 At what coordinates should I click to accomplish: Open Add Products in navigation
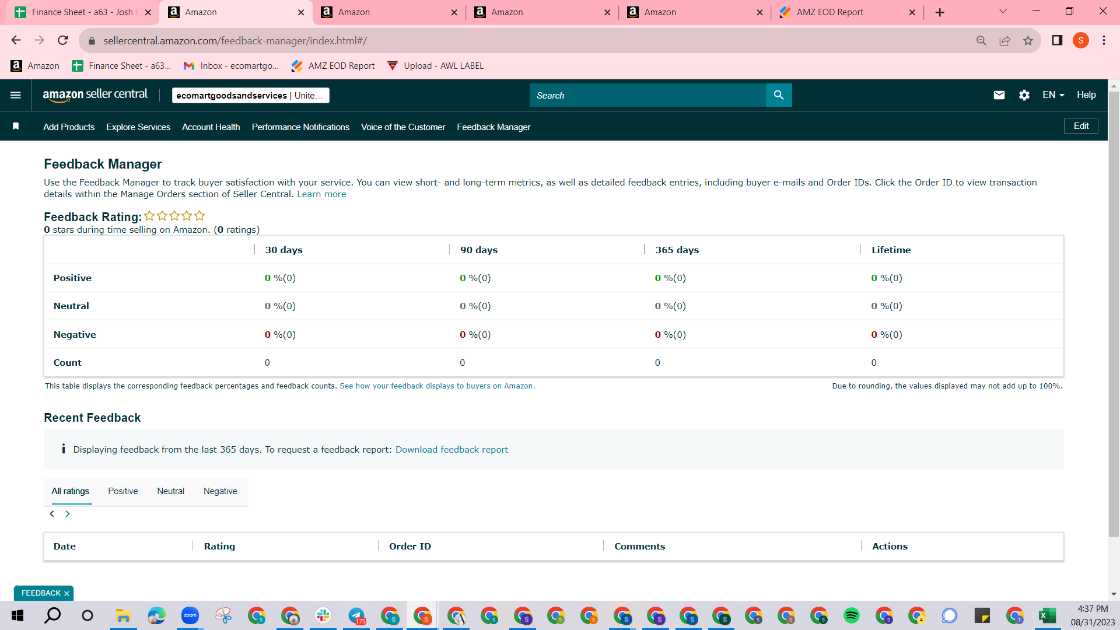[x=69, y=127]
